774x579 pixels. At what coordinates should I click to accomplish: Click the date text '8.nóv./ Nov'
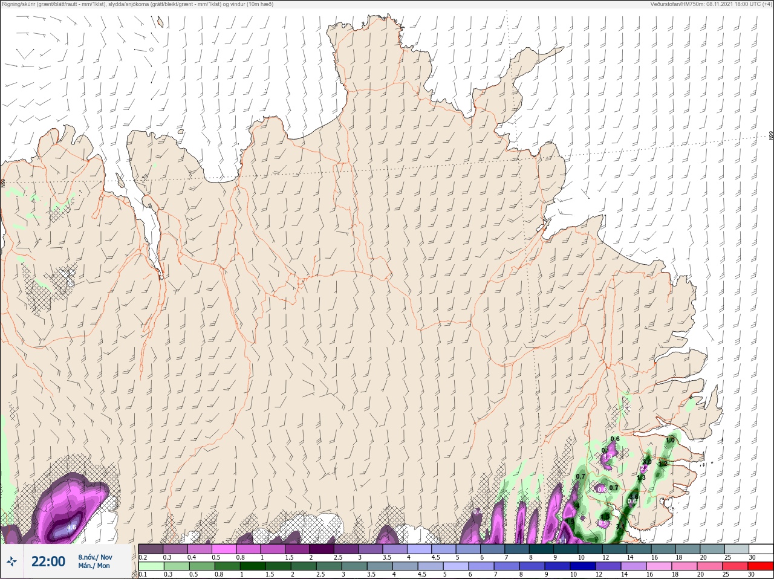click(95, 557)
